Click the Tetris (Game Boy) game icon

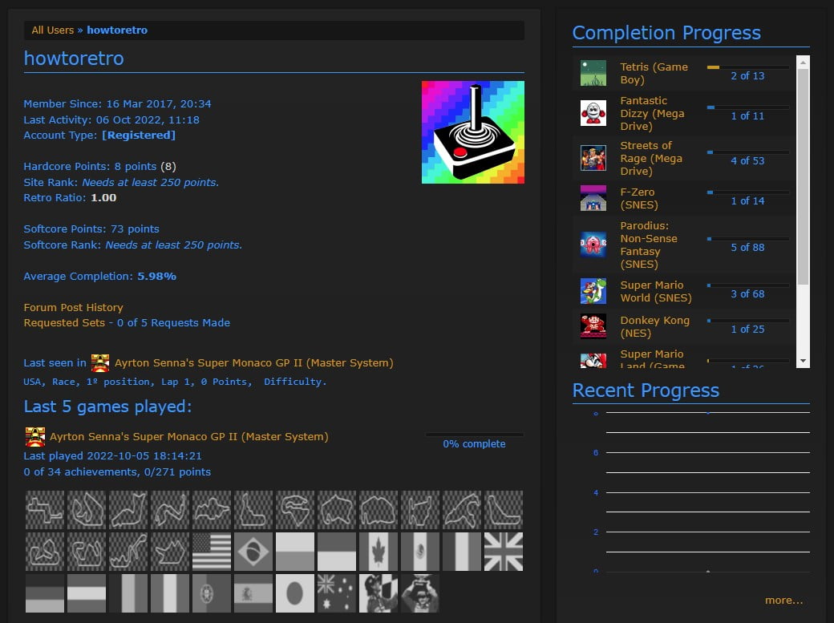pos(593,71)
